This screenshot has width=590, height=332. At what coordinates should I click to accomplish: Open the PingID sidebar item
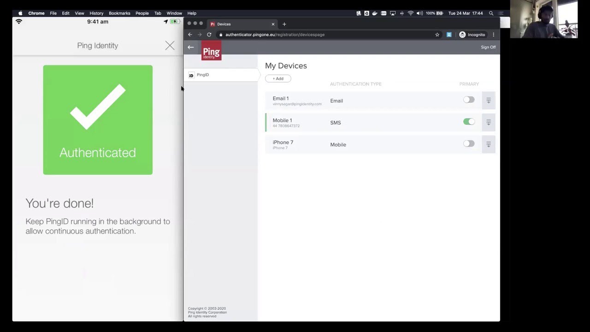pos(222,75)
